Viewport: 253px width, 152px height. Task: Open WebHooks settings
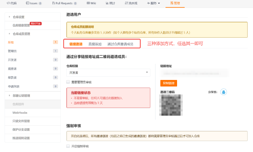[x=33, y=112]
